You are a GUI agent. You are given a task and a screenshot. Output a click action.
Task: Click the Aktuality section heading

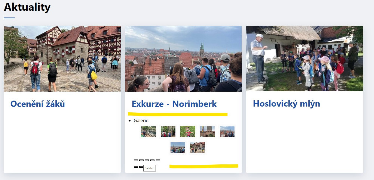tap(27, 7)
